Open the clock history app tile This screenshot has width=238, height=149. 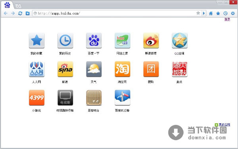tap(65, 40)
